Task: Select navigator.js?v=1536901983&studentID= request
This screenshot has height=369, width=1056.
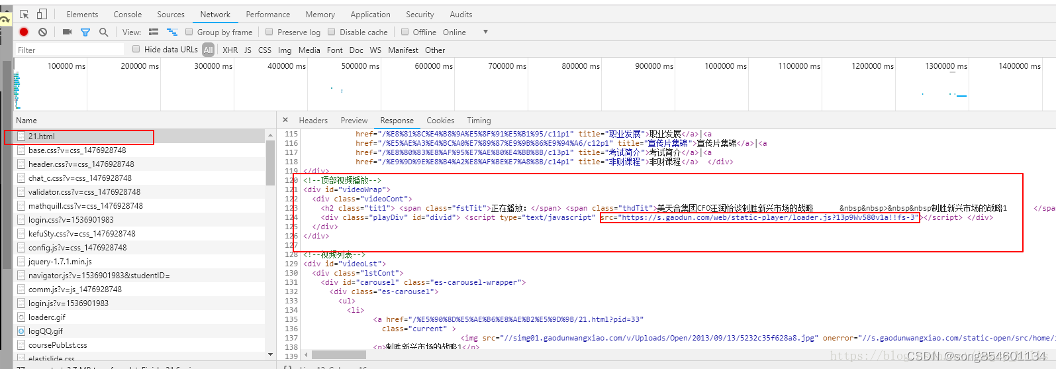Action: point(139,275)
